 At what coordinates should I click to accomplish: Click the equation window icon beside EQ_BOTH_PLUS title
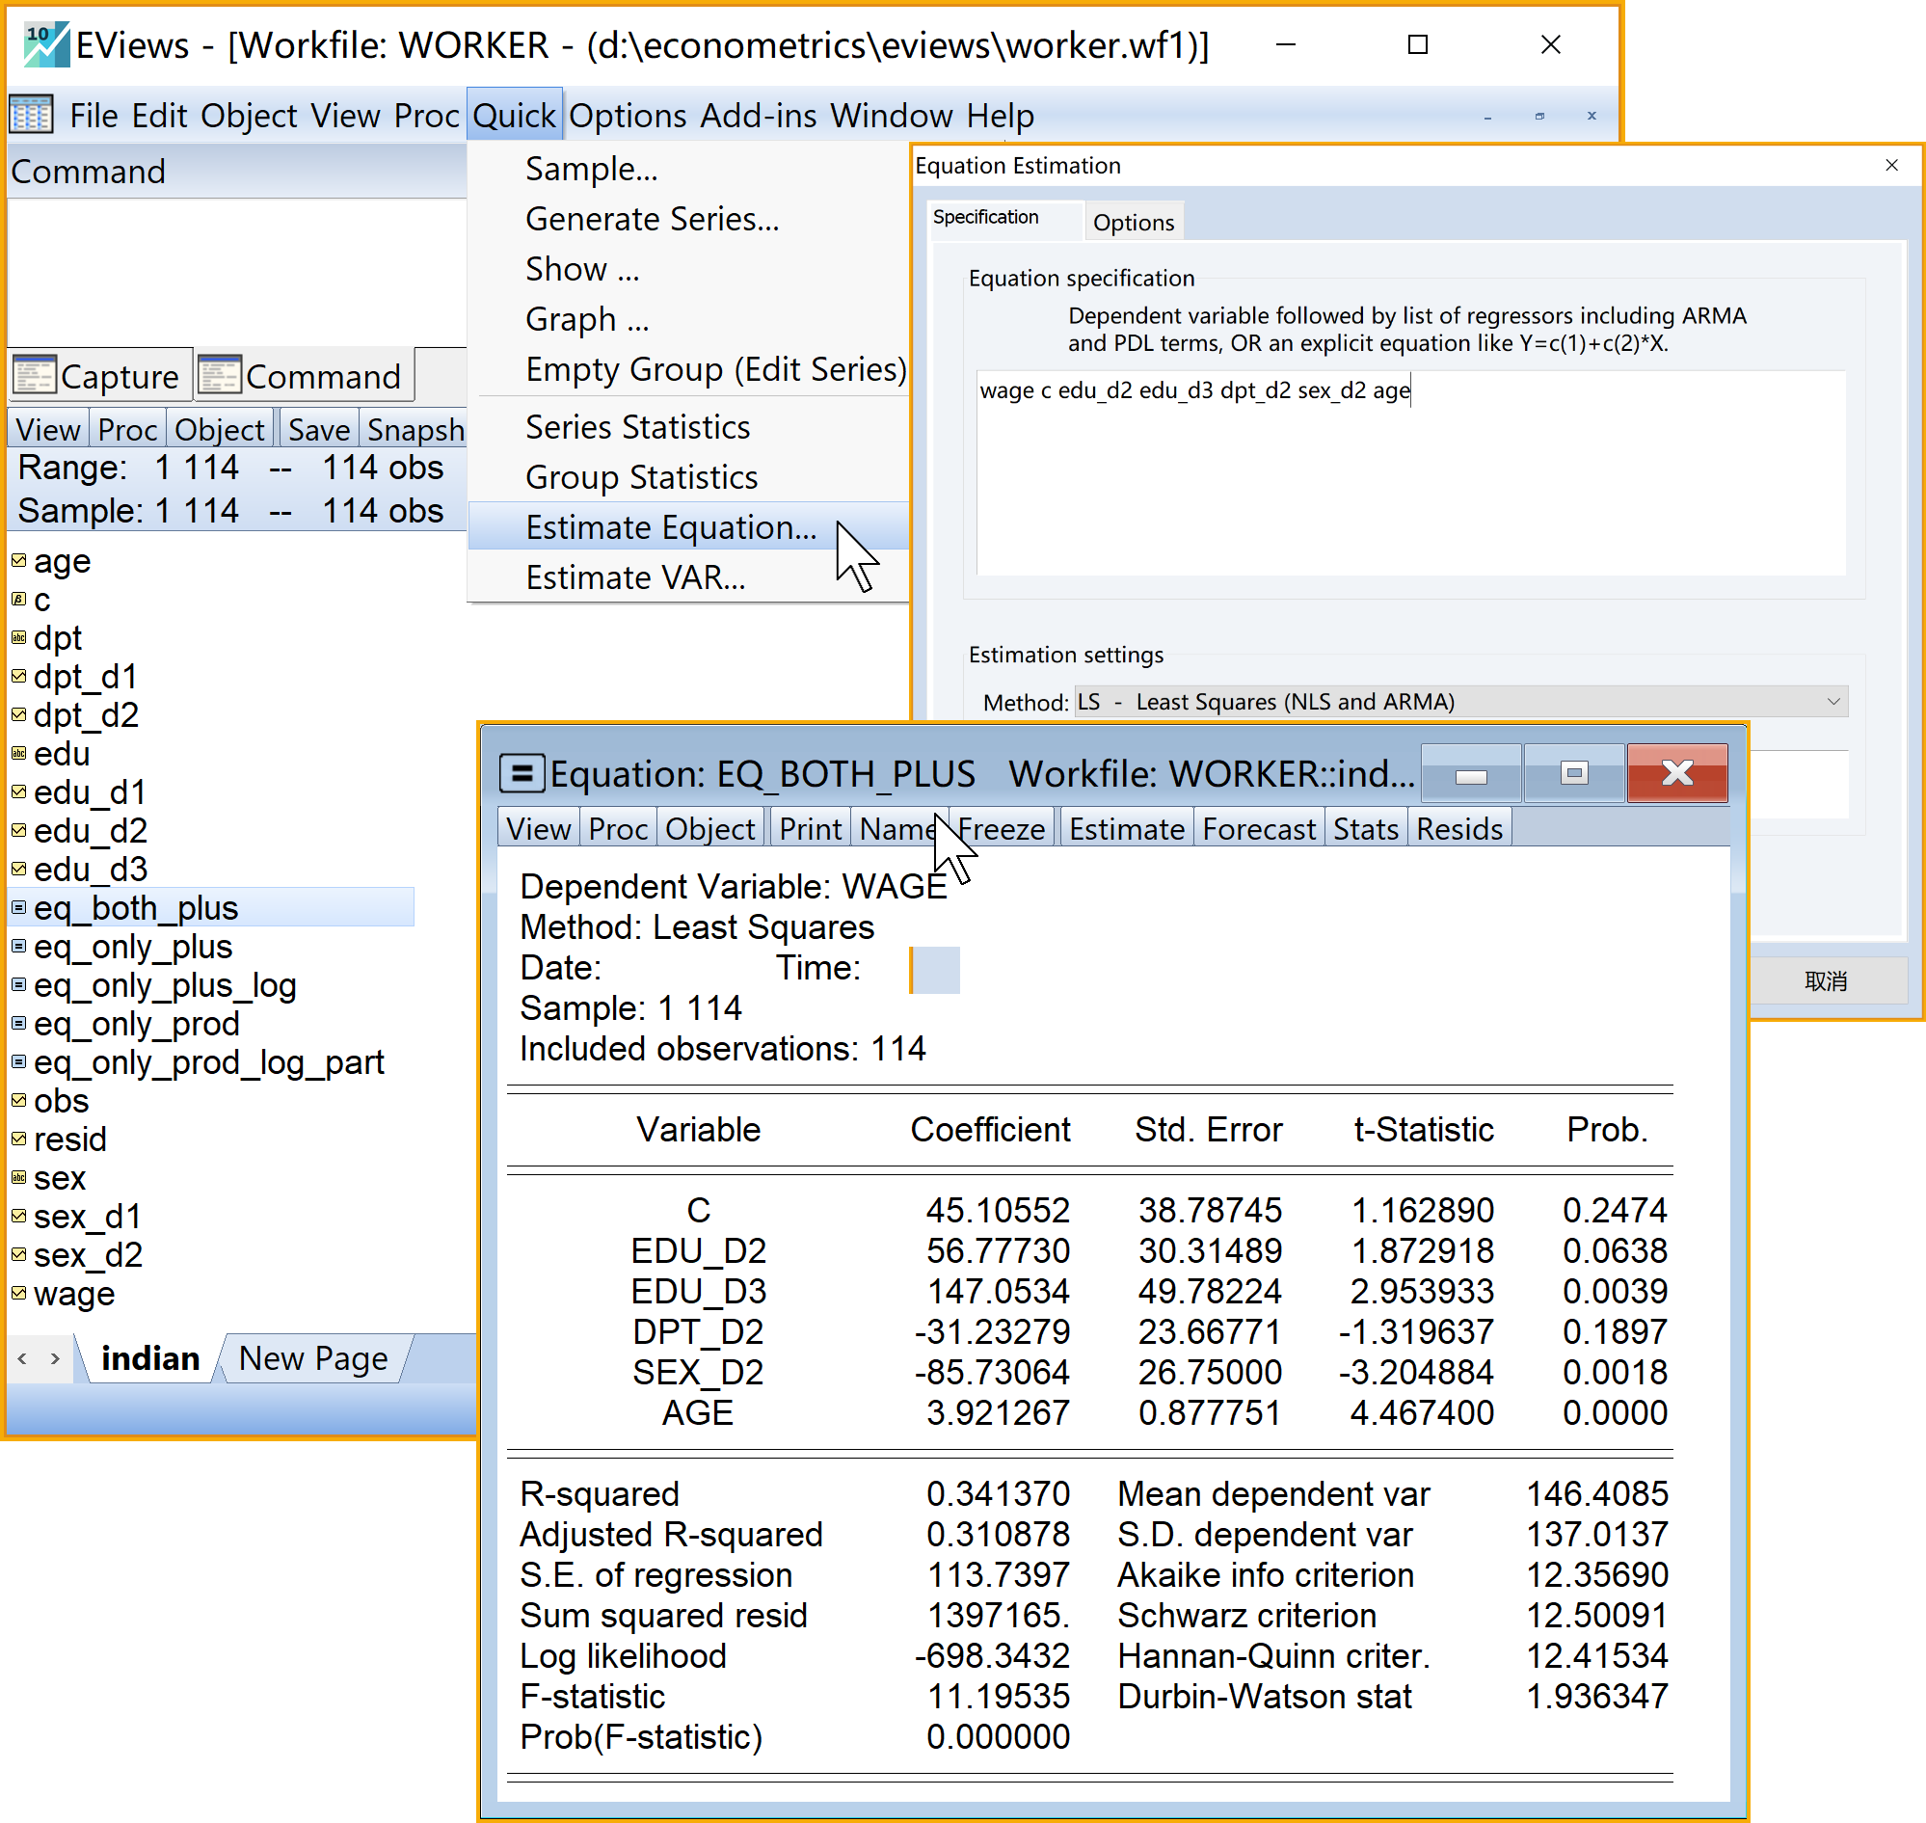(x=522, y=773)
